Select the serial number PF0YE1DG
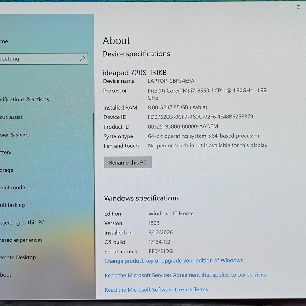Viewport: 306px width, 306px height. point(161,251)
